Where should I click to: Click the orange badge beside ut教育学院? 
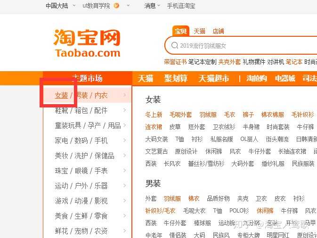coord(116,6)
